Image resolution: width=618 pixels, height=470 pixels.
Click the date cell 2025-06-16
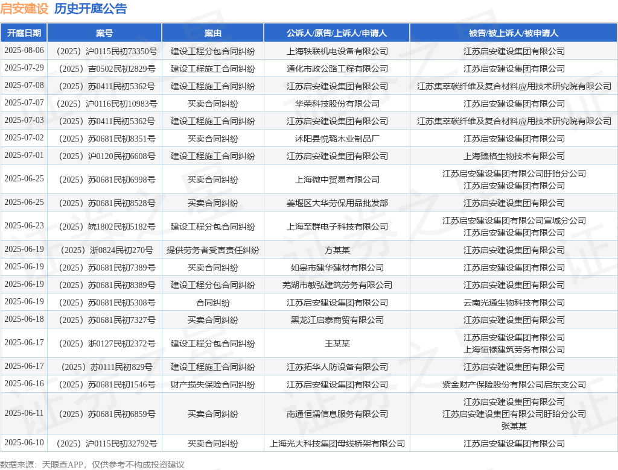pyautogui.click(x=24, y=383)
